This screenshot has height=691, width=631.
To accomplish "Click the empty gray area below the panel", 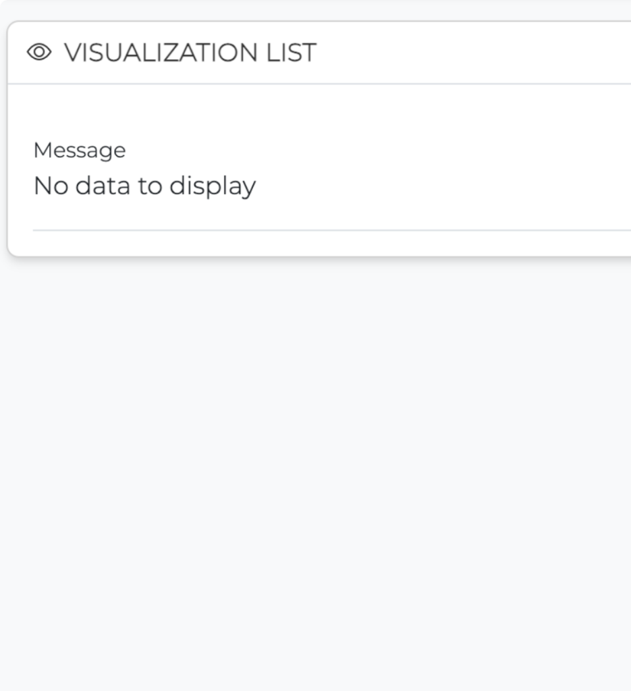I will point(317,472).
